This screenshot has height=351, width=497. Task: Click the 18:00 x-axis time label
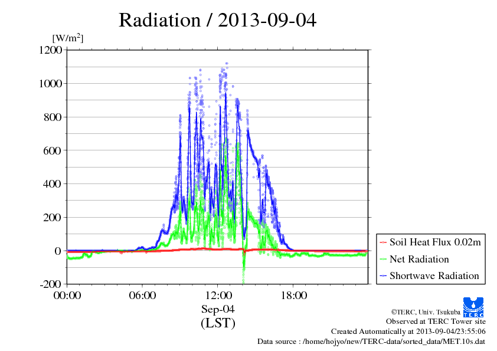[293, 296]
